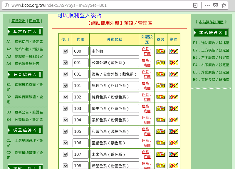Open 底圖 settings for code 105 和緩色系
This screenshot has width=235, height=169.
(147, 134)
